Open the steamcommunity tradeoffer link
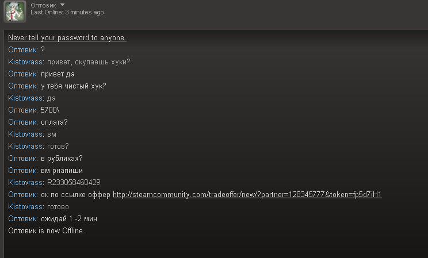The image size is (428, 258). pos(247,195)
